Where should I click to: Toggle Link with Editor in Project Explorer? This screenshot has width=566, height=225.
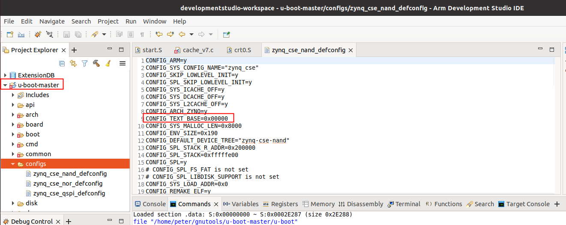coord(73,64)
